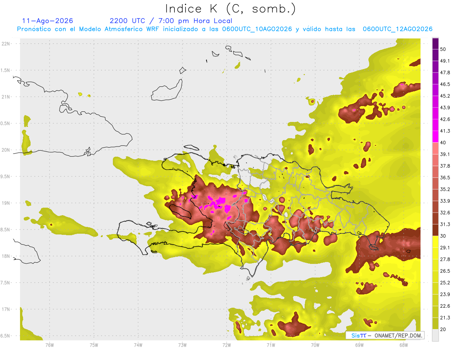Click the latitude axis label "17N"
The height and width of the screenshot is (350, 453).
(x=6, y=310)
